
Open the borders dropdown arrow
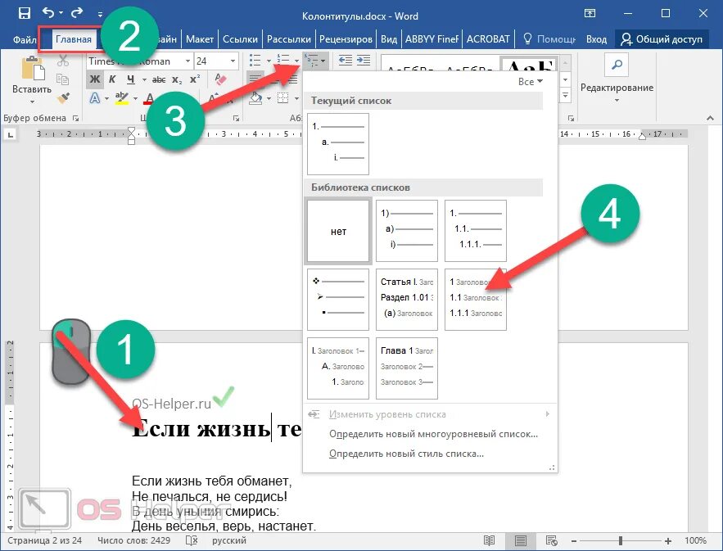pyautogui.click(x=296, y=98)
